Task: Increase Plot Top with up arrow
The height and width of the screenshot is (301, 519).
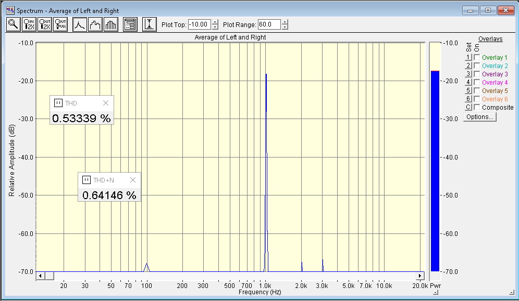Action: (x=215, y=22)
